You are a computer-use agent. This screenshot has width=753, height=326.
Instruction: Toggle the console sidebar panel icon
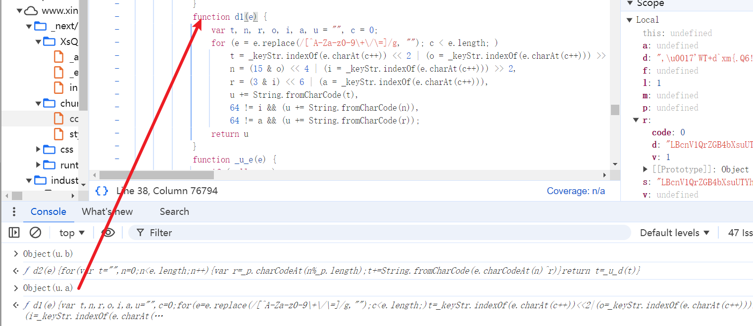[x=14, y=233]
